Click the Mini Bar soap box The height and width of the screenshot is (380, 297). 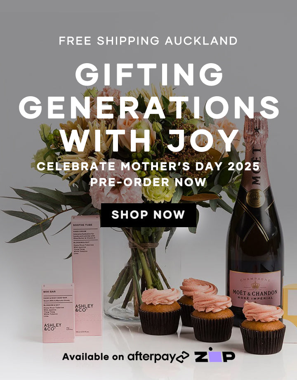[x=58, y=313]
